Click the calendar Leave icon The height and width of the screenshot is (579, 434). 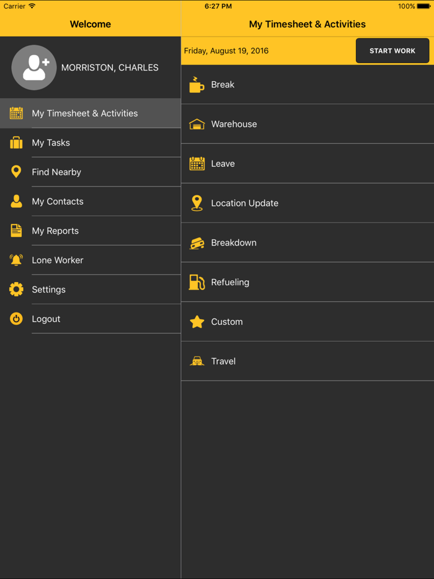coord(197,164)
